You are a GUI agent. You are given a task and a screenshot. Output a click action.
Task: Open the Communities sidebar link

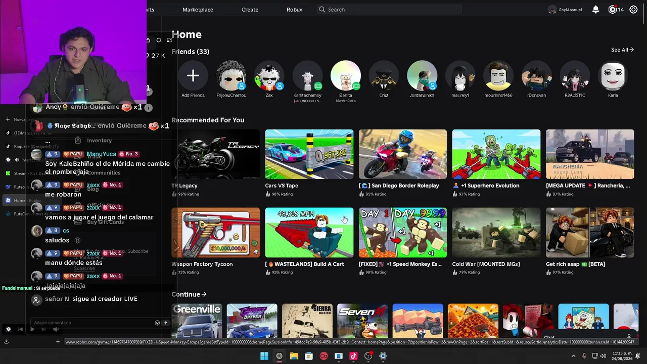click(104, 173)
